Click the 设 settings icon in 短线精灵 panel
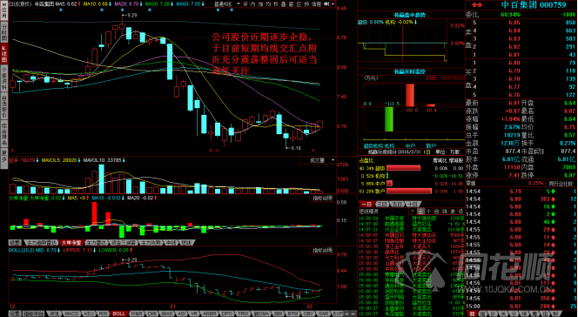The image size is (578, 317). click(x=461, y=212)
